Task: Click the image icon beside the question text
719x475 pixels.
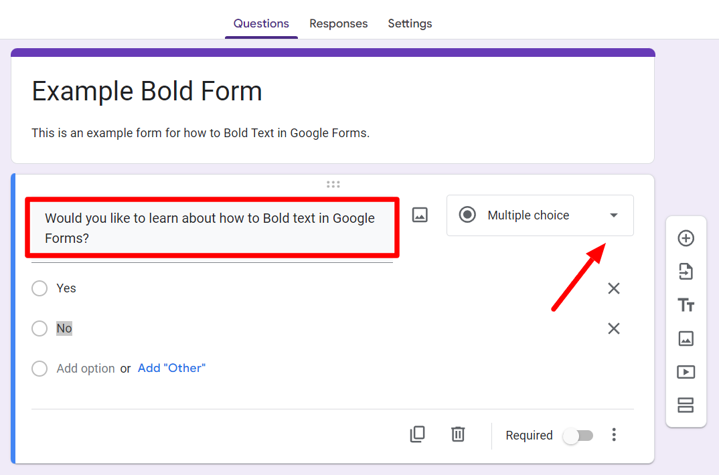Action: 420,215
